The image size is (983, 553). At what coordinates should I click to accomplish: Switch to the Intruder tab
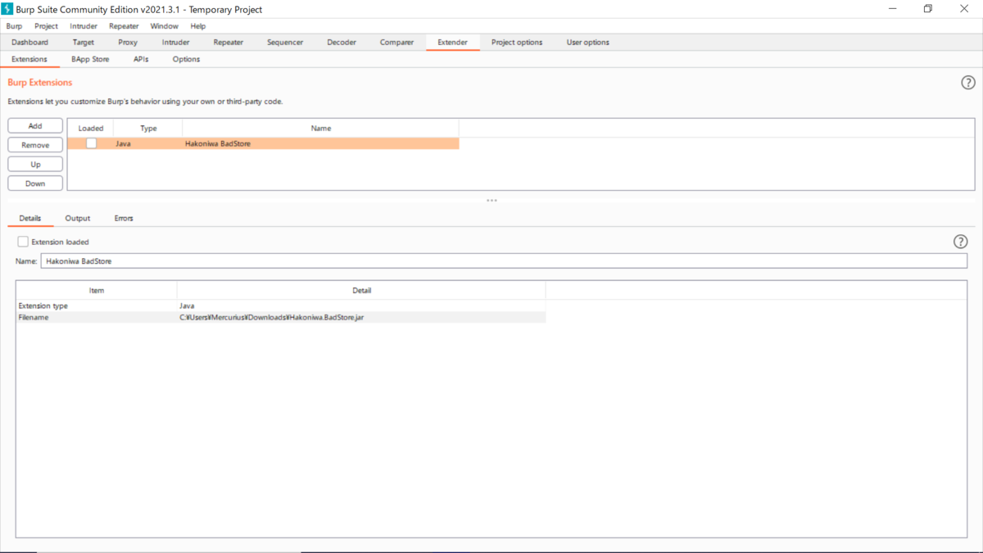coord(175,42)
